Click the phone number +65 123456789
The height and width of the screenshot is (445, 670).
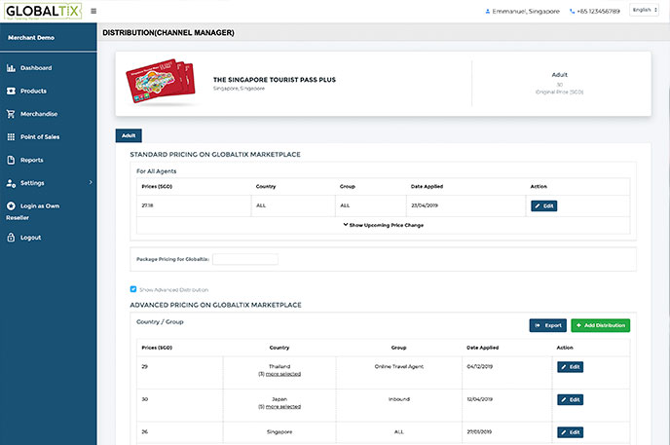click(x=598, y=12)
